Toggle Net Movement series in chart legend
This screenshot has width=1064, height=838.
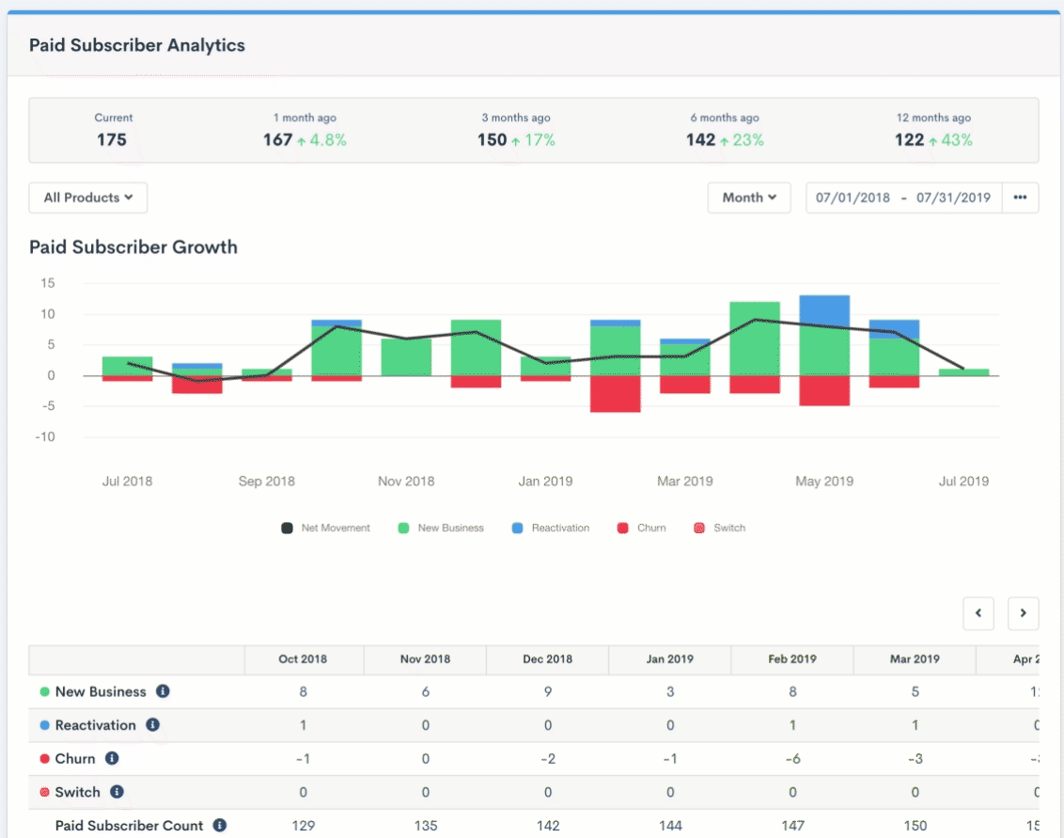pos(326,528)
